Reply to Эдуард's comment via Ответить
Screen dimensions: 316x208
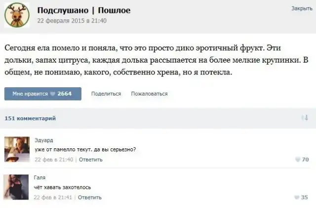(91, 159)
